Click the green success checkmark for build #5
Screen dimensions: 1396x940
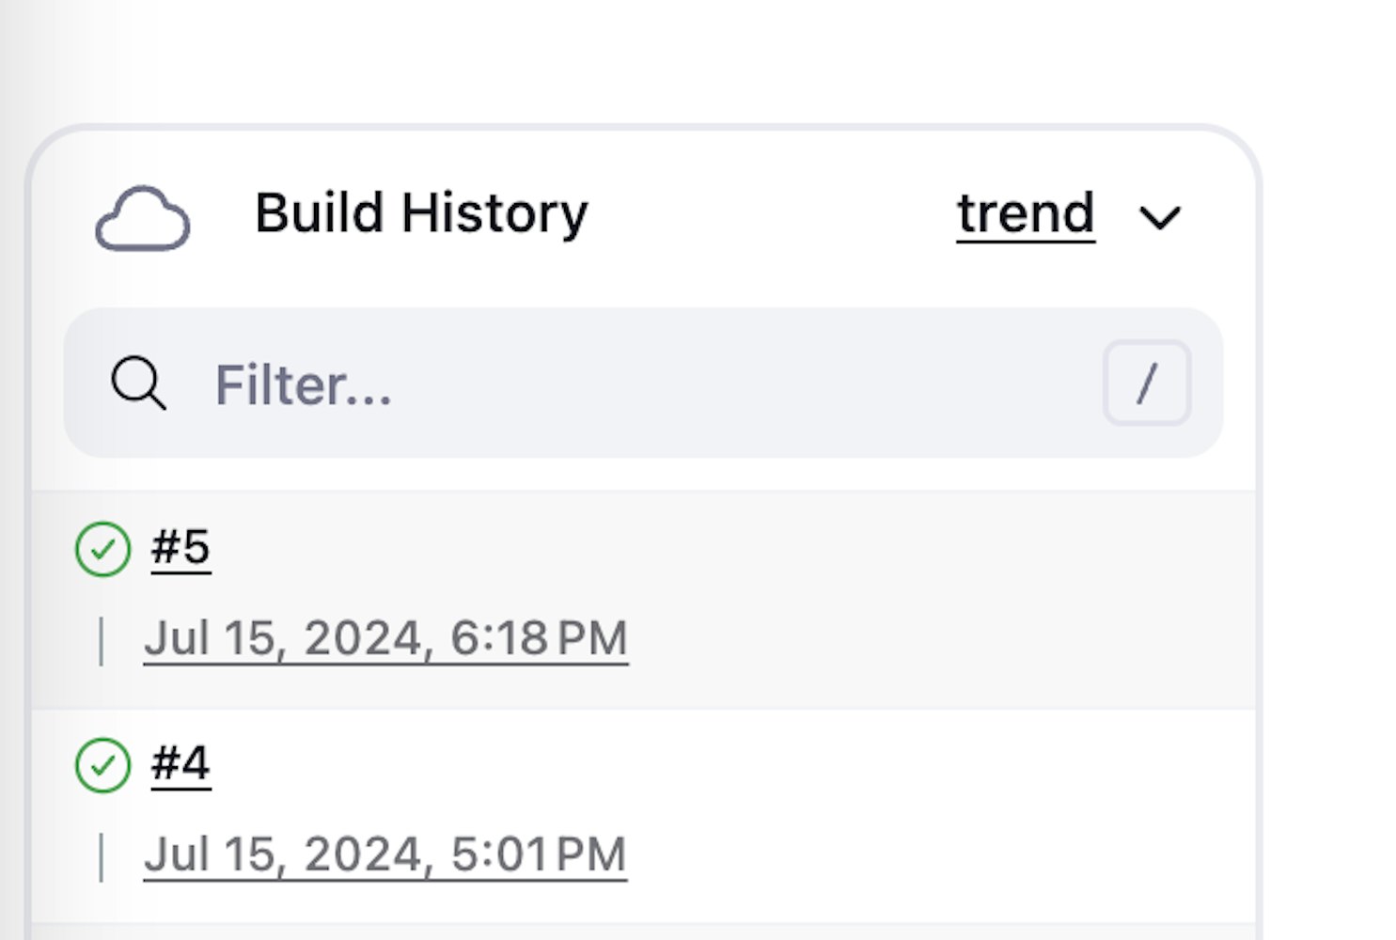tap(102, 549)
